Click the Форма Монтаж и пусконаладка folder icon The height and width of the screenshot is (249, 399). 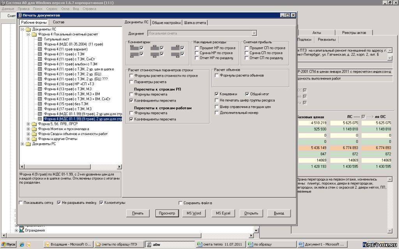pos(34,129)
